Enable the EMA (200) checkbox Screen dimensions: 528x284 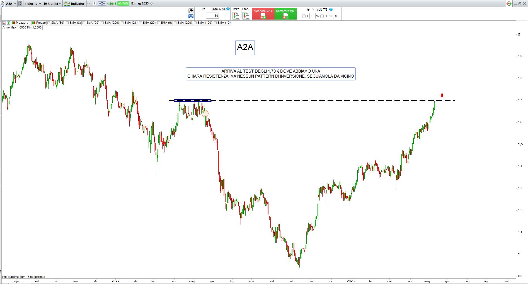pos(103,23)
